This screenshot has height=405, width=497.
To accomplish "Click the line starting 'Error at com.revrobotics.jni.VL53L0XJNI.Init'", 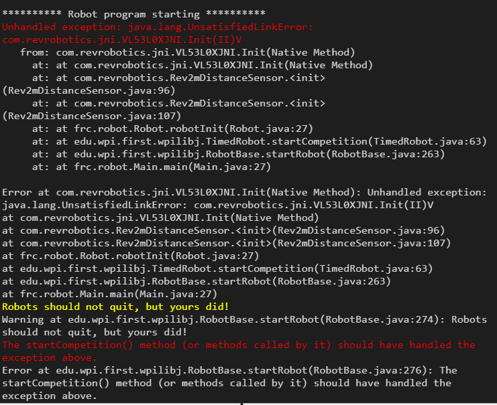I will (x=244, y=192).
